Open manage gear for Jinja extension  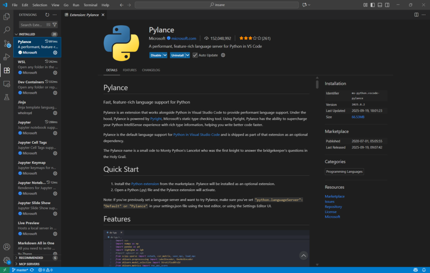[x=55, y=113]
